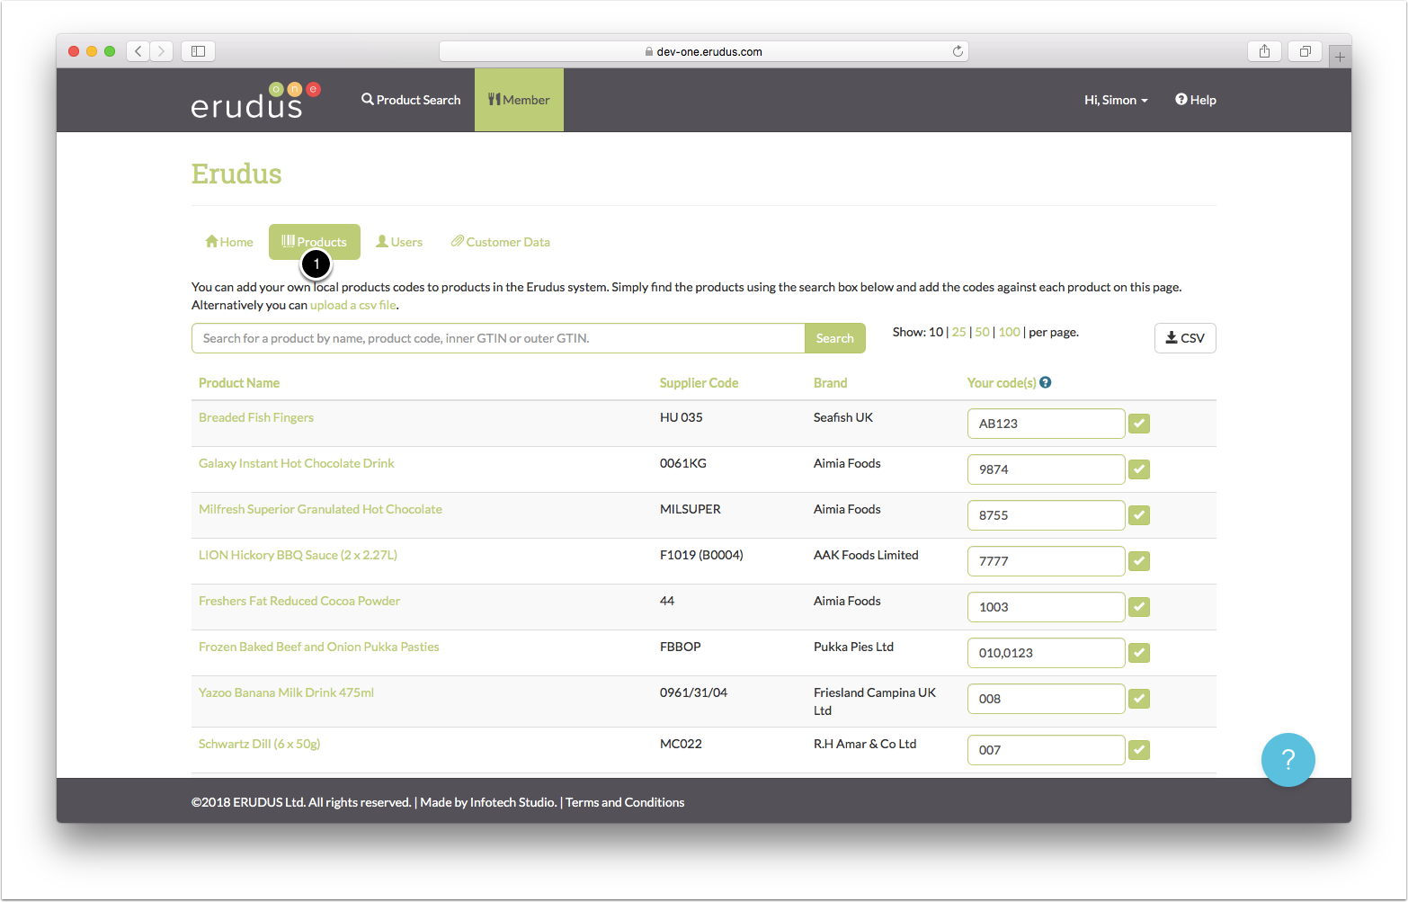This screenshot has width=1408, height=902.
Task: Click the Your code(s) help icon
Action: point(1046,382)
